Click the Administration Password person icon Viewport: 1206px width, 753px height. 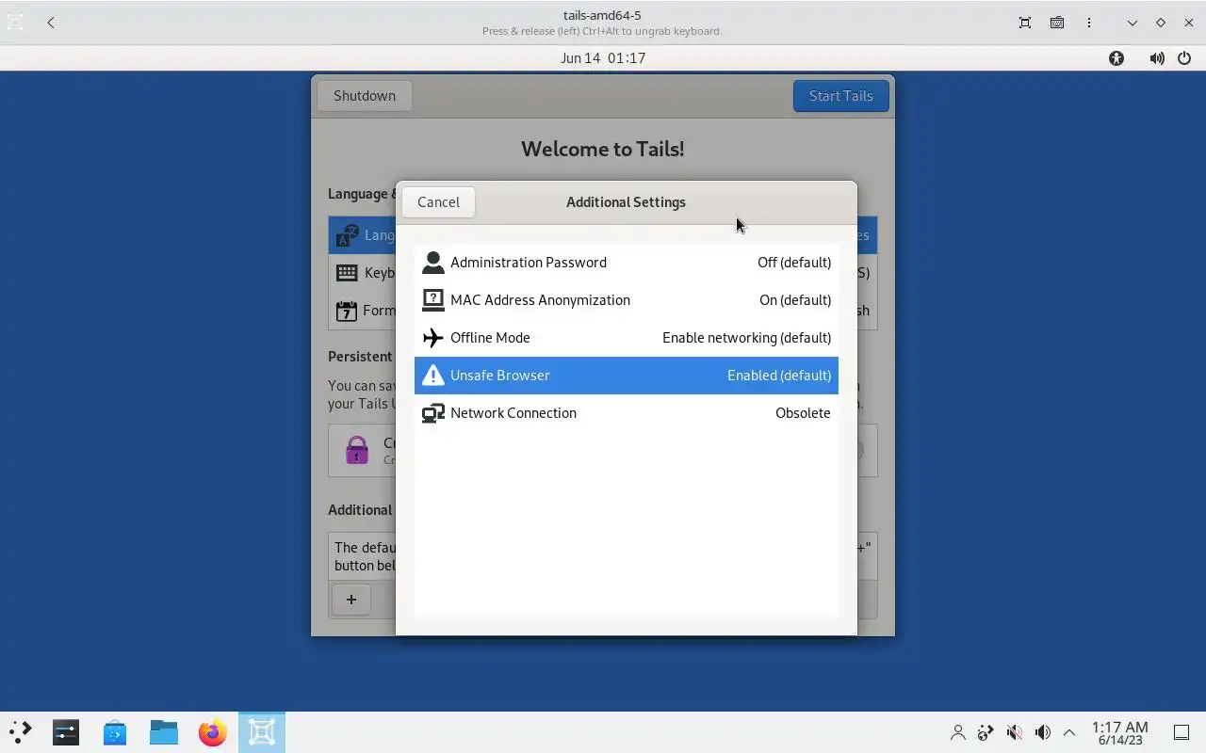tap(432, 263)
